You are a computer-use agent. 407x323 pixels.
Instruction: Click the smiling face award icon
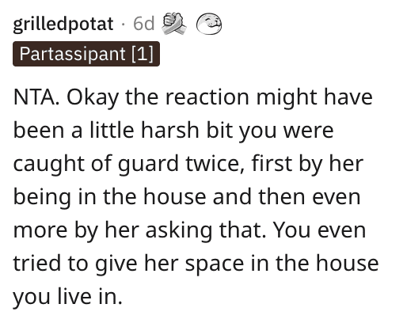[209, 24]
